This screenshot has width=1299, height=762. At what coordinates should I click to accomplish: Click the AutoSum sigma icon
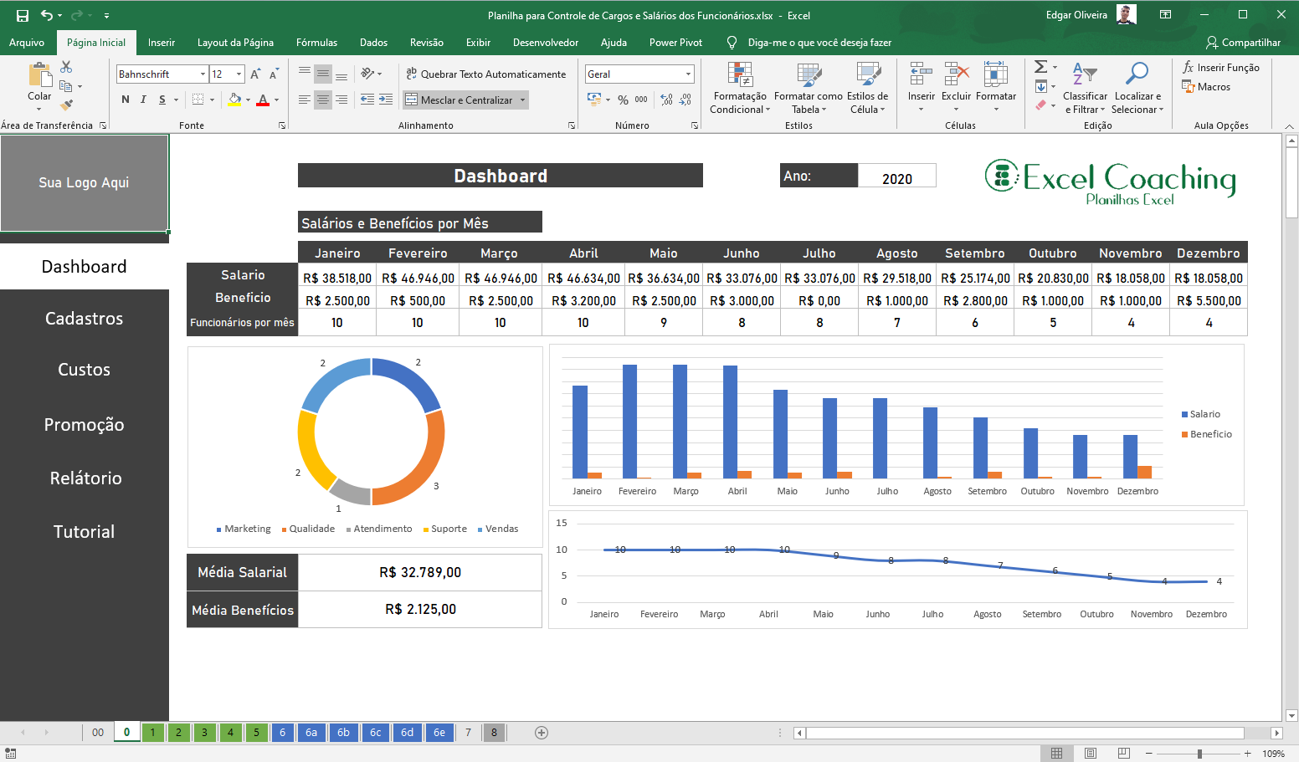[x=1040, y=67]
